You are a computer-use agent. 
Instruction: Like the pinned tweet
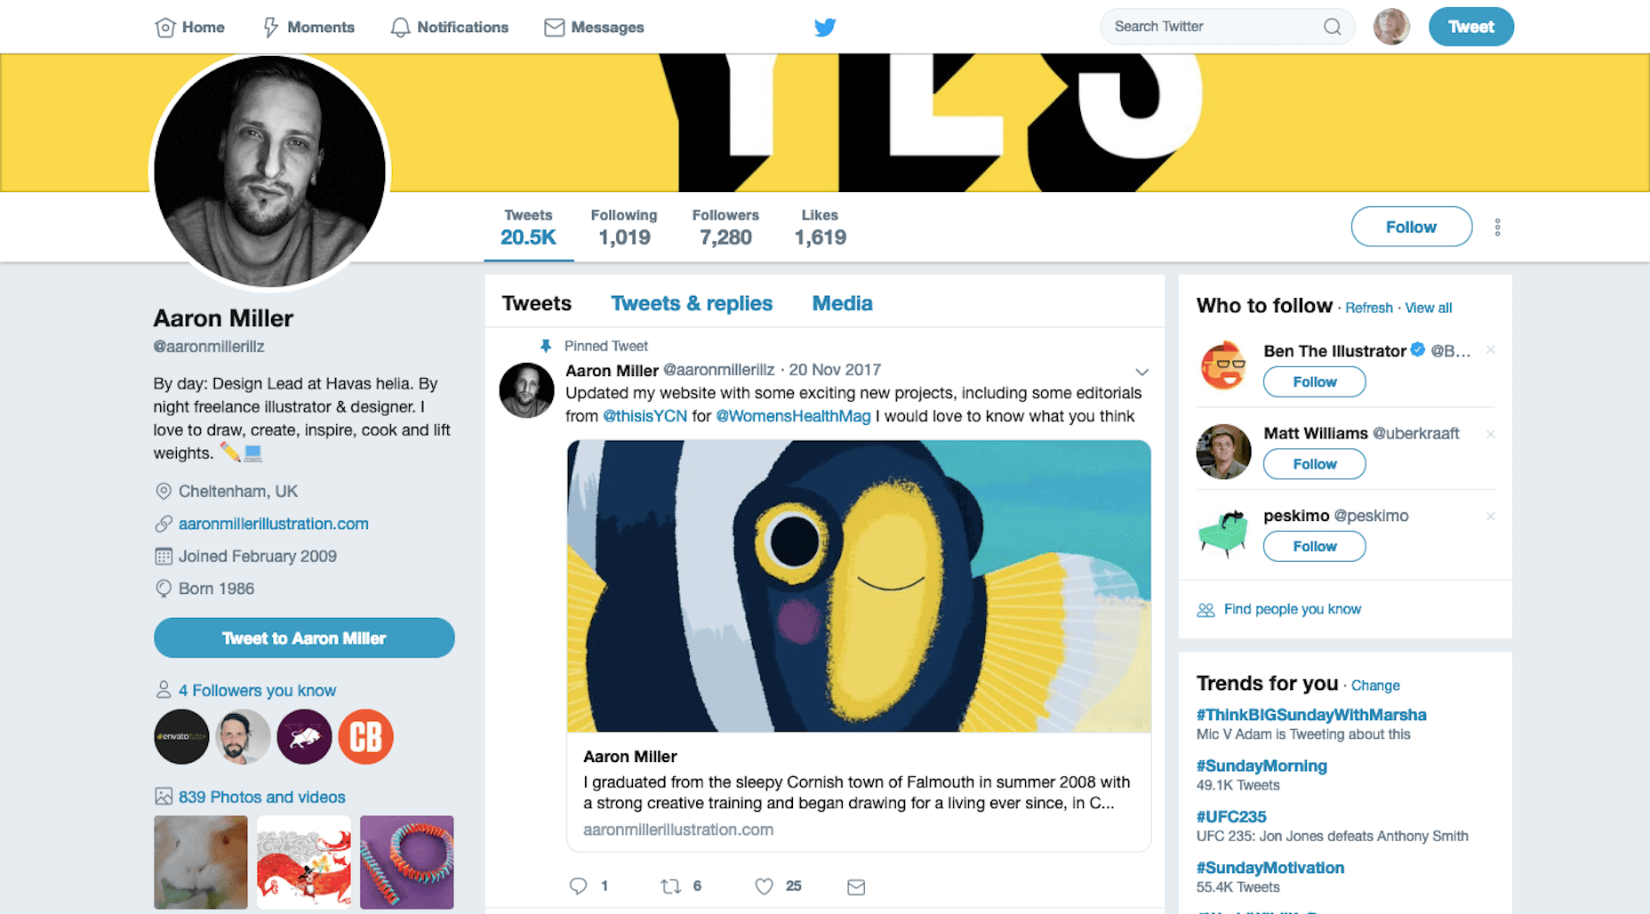click(x=764, y=886)
